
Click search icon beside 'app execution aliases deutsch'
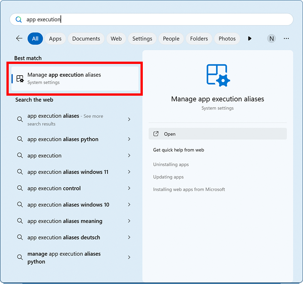(20, 237)
